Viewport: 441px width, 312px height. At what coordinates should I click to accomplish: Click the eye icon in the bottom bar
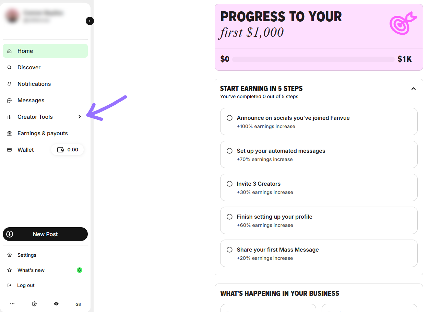[x=56, y=304]
